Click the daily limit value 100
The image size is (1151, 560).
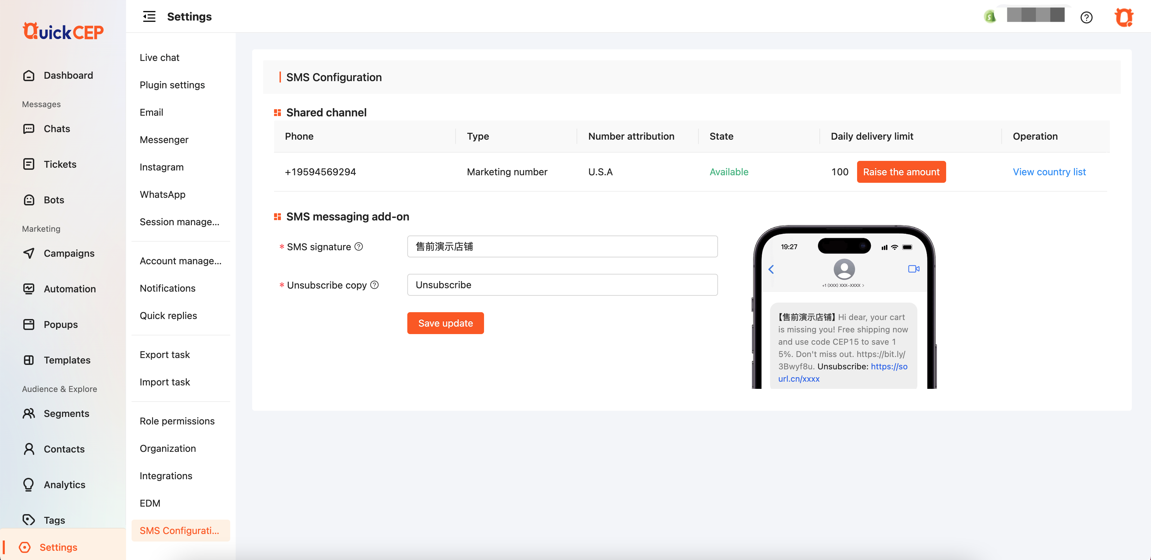coord(840,172)
